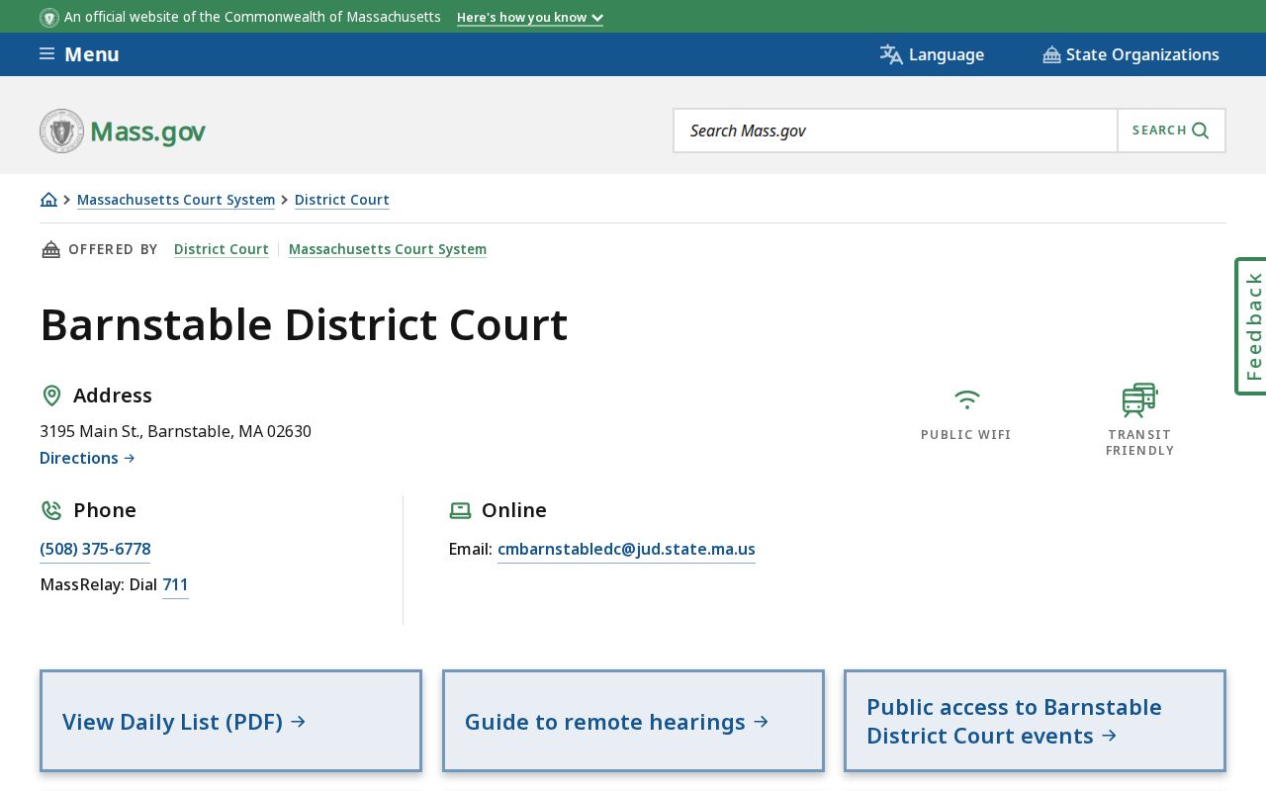Click the Phone handset icon
The image size is (1266, 791).
[51, 510]
